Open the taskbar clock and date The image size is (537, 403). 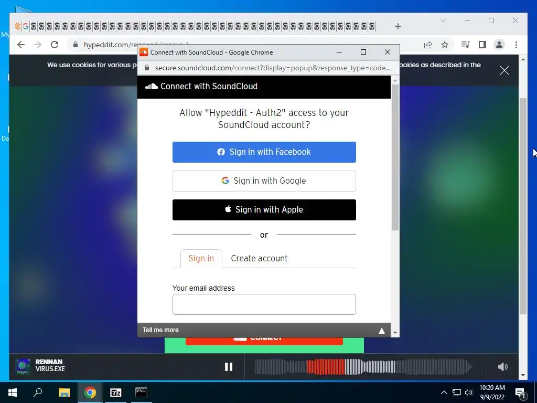coord(492,393)
